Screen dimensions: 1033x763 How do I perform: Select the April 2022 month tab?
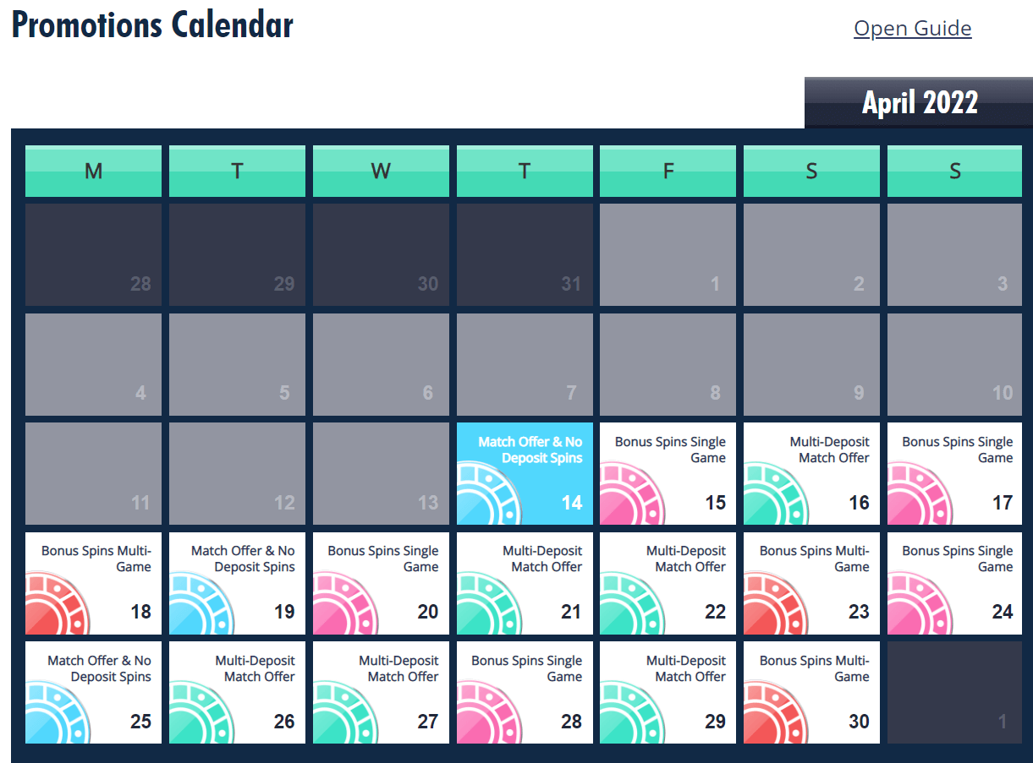pos(919,102)
